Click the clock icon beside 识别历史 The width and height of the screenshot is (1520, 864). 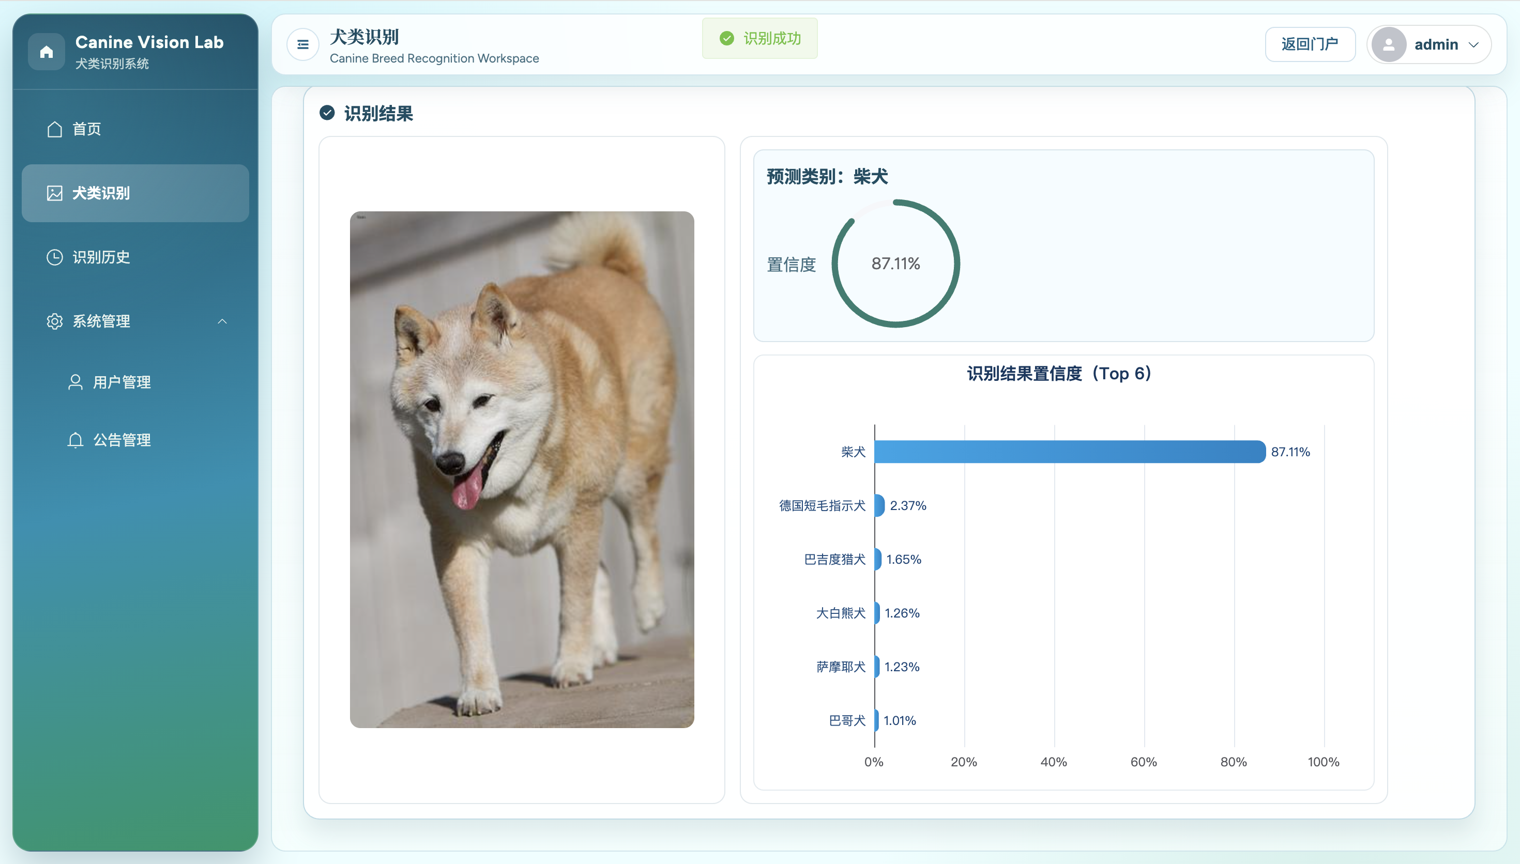55,257
